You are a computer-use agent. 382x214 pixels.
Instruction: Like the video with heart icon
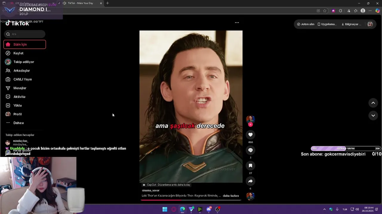pos(250,135)
